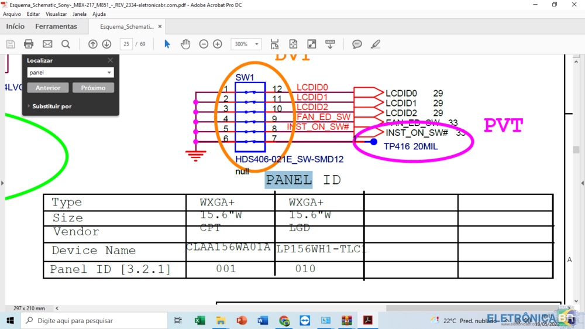This screenshot has height=329, width=585.
Task: Click the email envelope icon
Action: 47,44
